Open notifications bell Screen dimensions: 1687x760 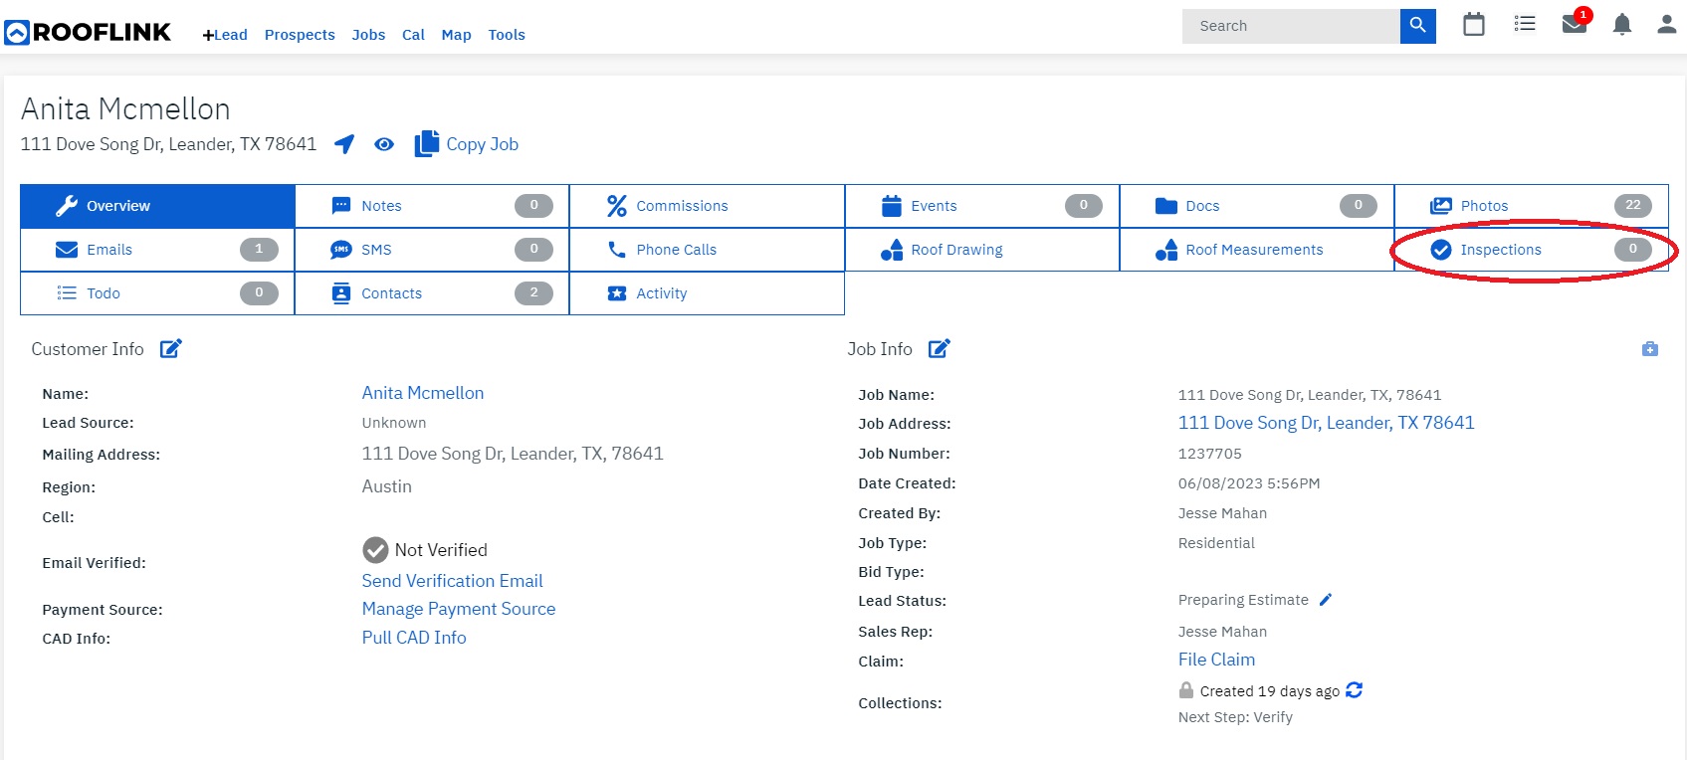tap(1622, 24)
